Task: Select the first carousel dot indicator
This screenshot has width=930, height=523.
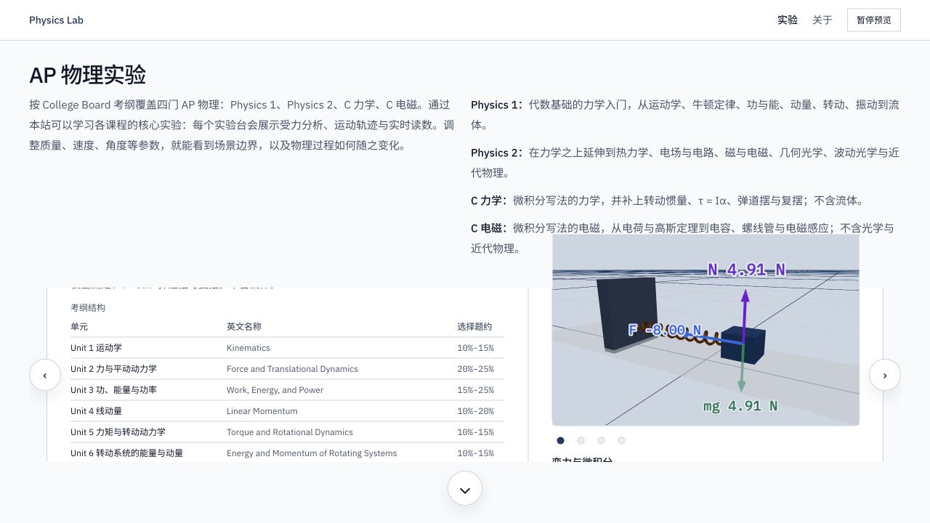Action: tap(560, 440)
